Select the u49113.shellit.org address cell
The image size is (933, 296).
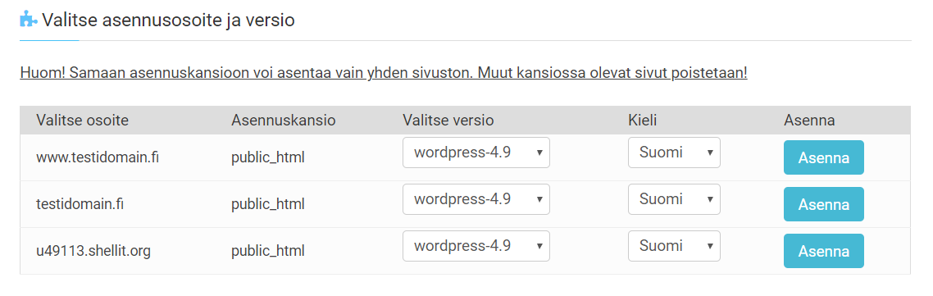click(x=93, y=251)
